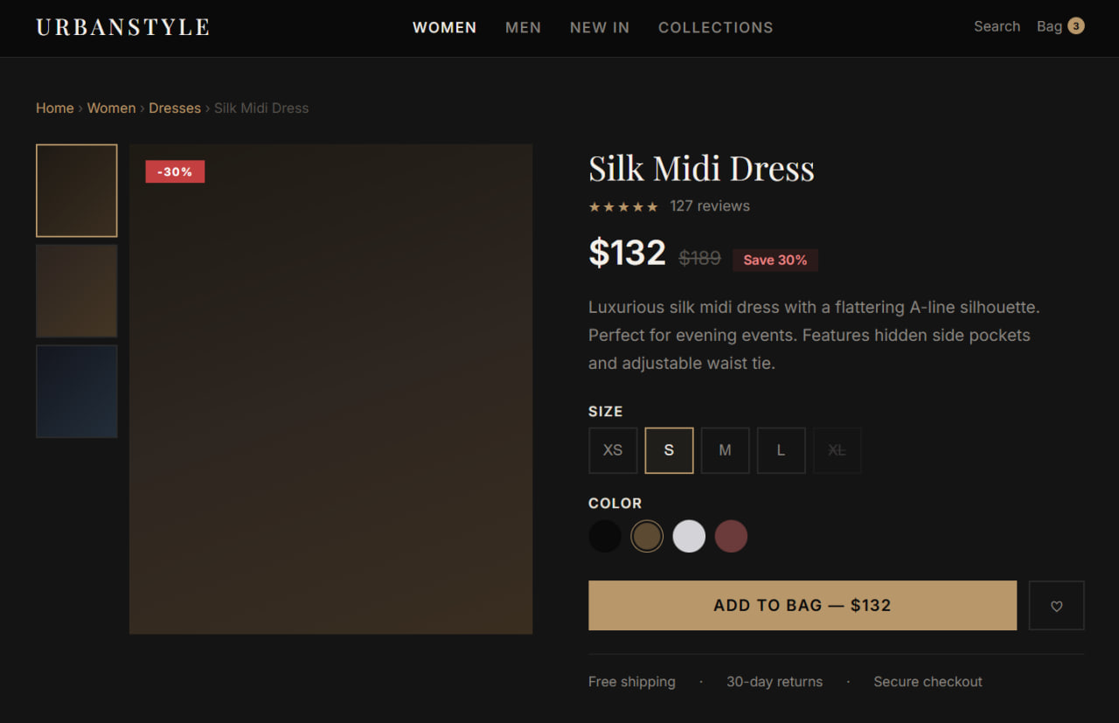View the navy blue product thumbnail
The width and height of the screenshot is (1119, 723).
tap(77, 391)
